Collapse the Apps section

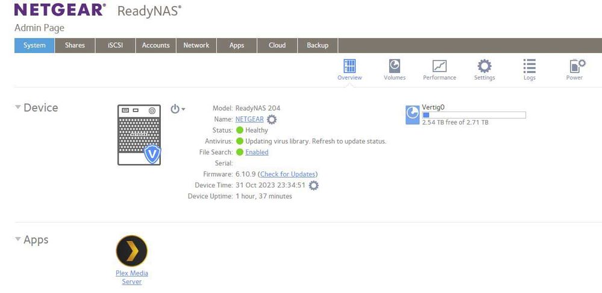click(x=17, y=239)
